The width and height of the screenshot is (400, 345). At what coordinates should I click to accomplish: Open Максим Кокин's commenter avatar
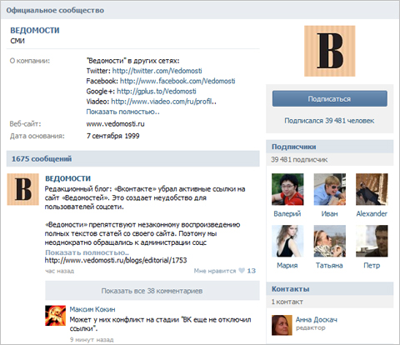[56, 316]
